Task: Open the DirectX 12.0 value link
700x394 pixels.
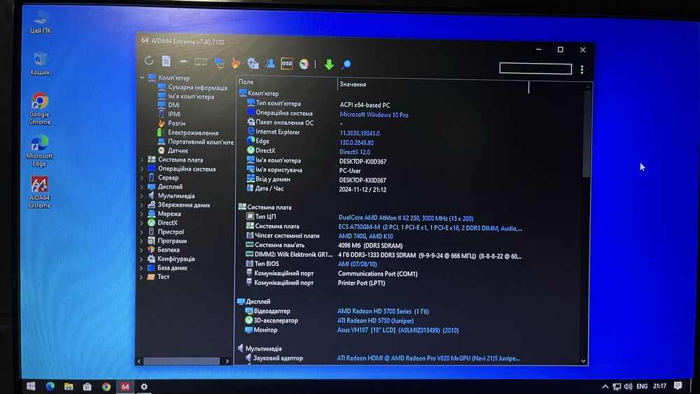Action: [x=354, y=152]
